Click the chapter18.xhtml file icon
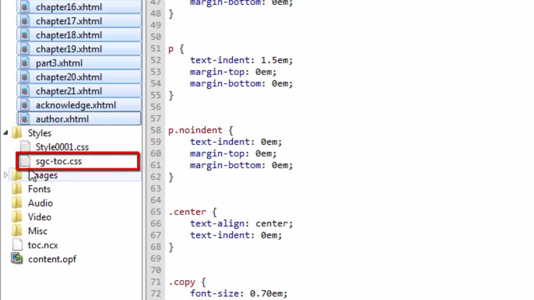Image resolution: width=534 pixels, height=300 pixels. point(25,35)
